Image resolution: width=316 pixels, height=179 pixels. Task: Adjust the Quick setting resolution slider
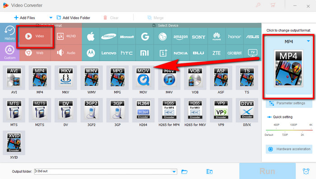point(289,130)
